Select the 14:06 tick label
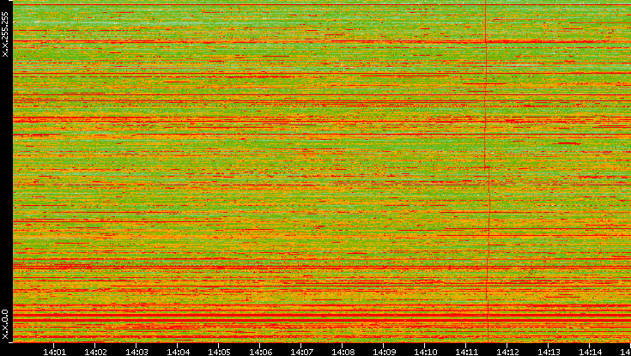Viewport: 631px width, 356px height. coord(260,353)
